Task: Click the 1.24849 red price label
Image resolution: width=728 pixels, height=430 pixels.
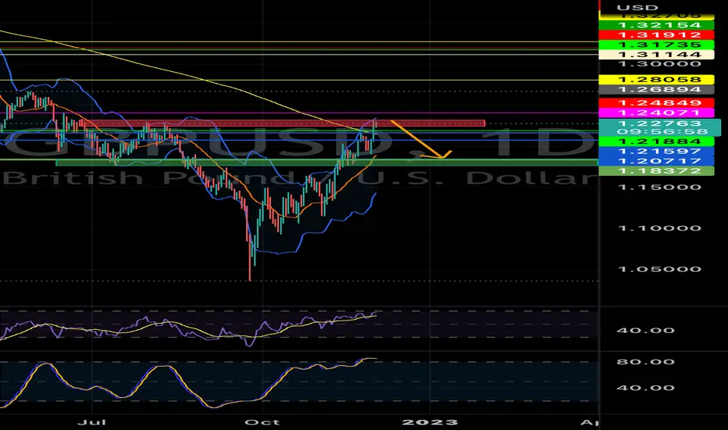Action: [x=656, y=102]
